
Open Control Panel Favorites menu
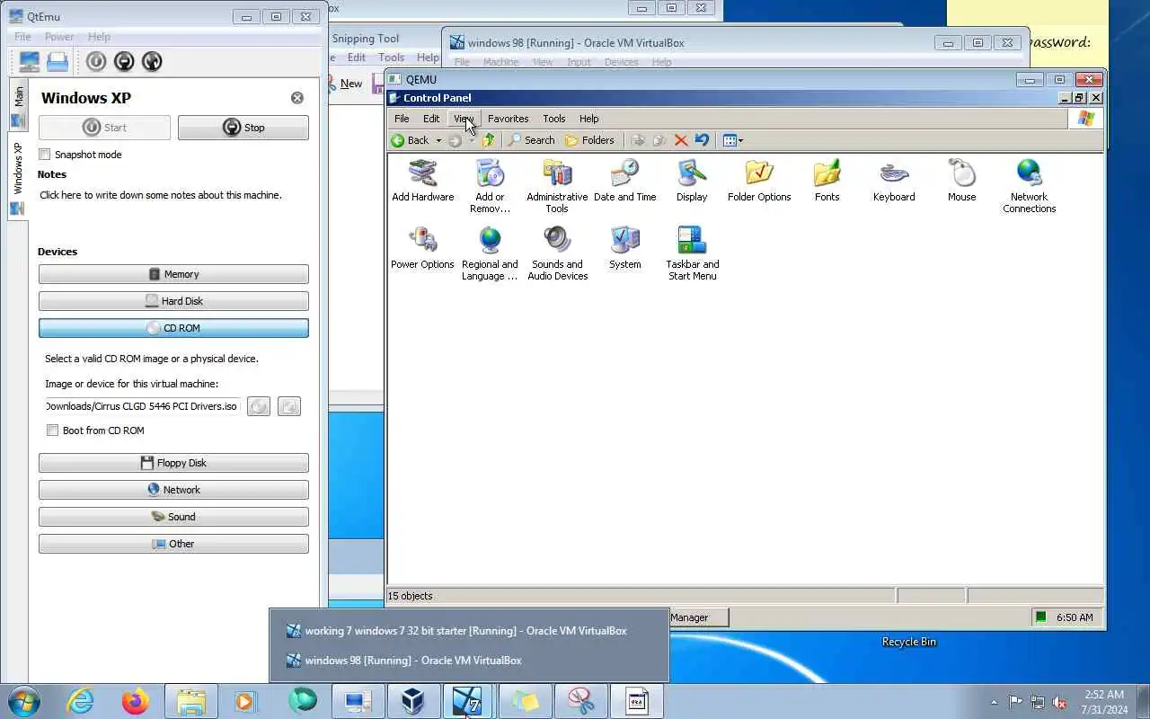(508, 119)
